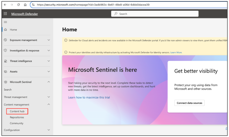Click the Investigation & response shield icon
The height and width of the screenshot is (137, 229).
point(6,51)
